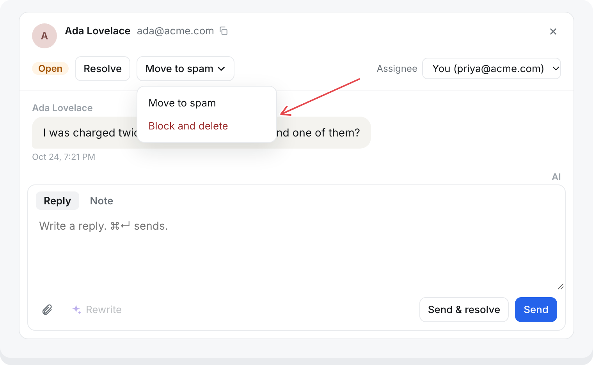
Task: Click the attachment paperclip icon
Action: point(47,310)
